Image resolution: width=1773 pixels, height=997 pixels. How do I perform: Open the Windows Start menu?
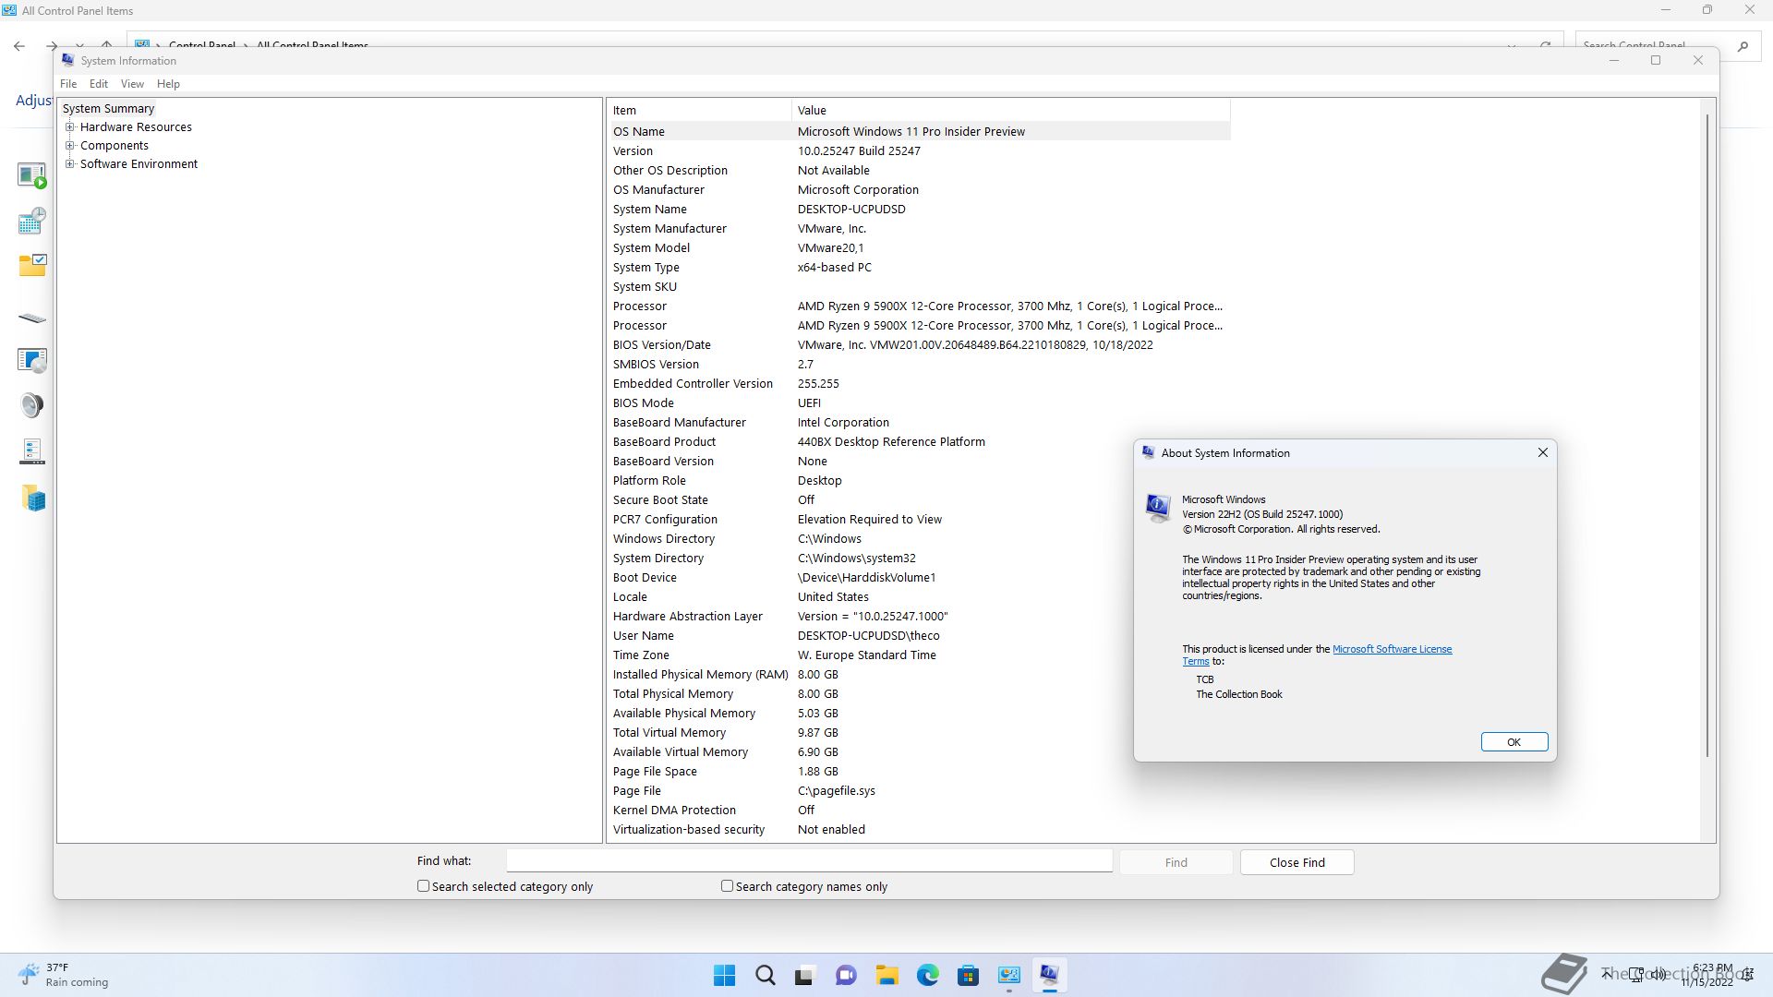click(x=725, y=975)
